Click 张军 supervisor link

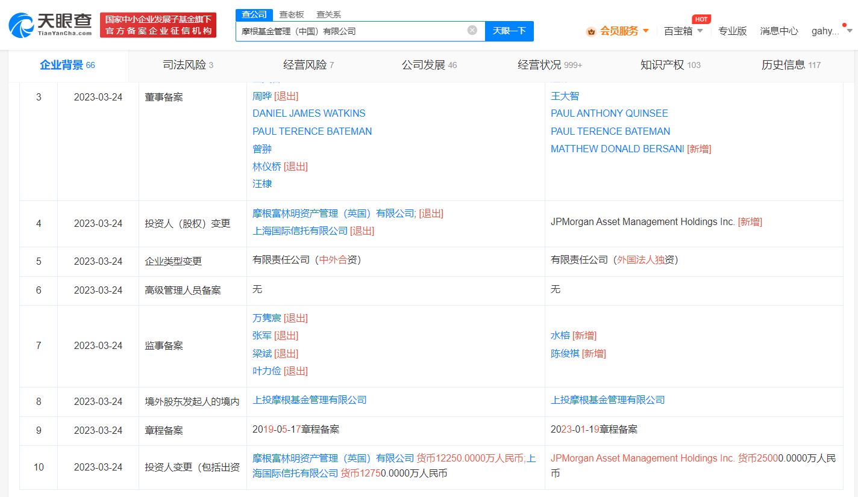pyautogui.click(x=262, y=335)
